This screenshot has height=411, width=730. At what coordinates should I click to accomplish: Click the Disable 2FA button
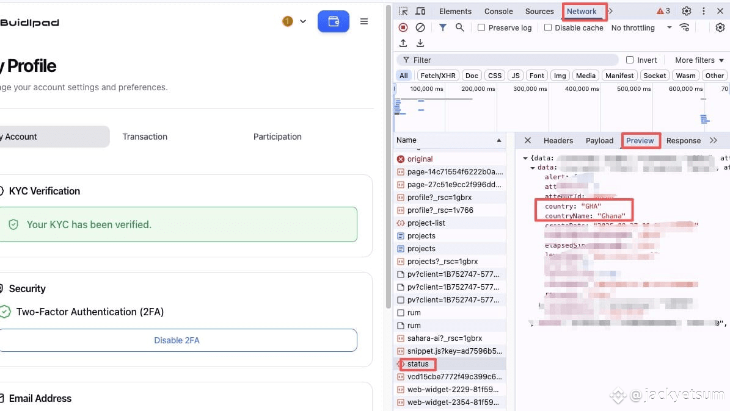[x=177, y=340]
